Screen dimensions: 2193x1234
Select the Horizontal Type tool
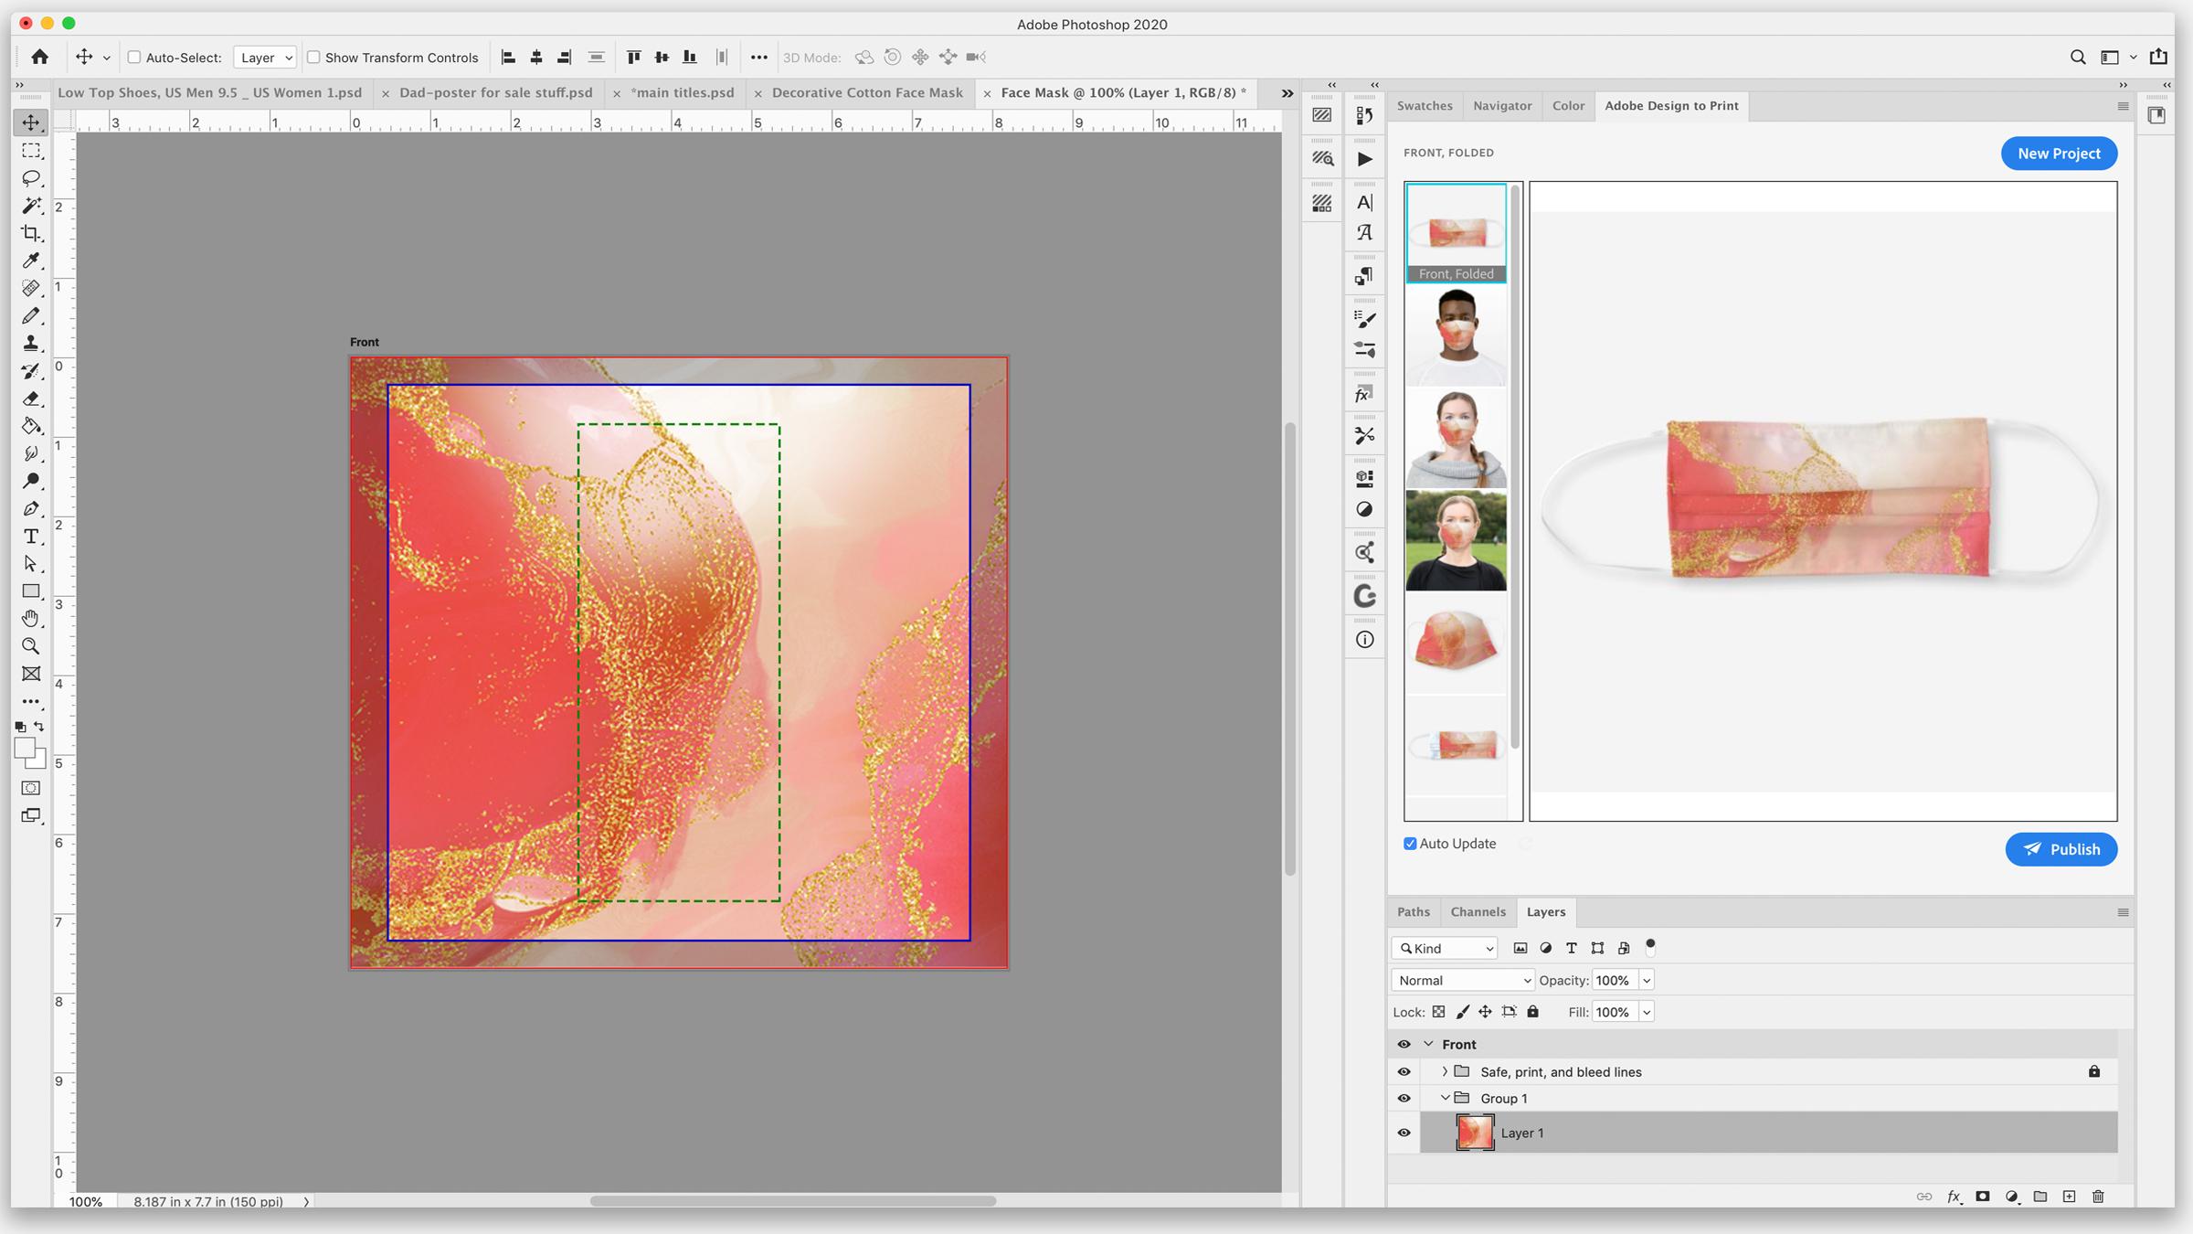point(31,537)
